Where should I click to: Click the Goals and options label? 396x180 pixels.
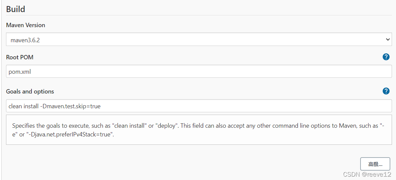pyautogui.click(x=30, y=92)
